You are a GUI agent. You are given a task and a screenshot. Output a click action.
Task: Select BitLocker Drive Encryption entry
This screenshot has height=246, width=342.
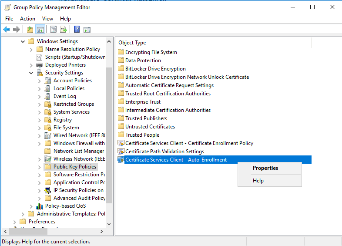155,69
